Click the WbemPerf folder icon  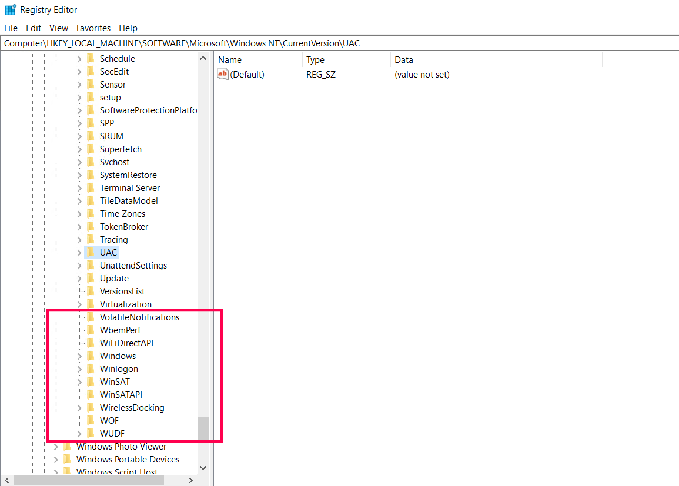coord(91,330)
